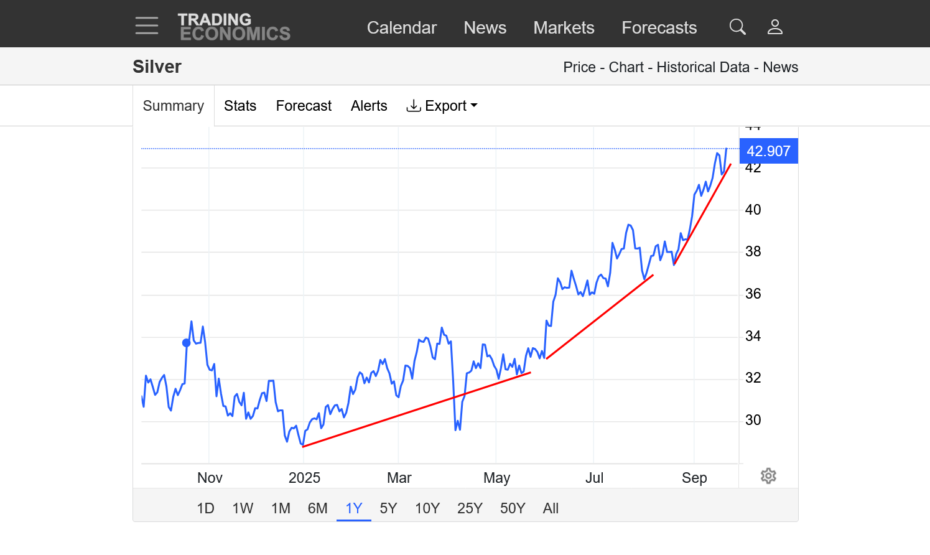This screenshot has height=555, width=930.
Task: Select the 1D chart time range
Action: [205, 508]
